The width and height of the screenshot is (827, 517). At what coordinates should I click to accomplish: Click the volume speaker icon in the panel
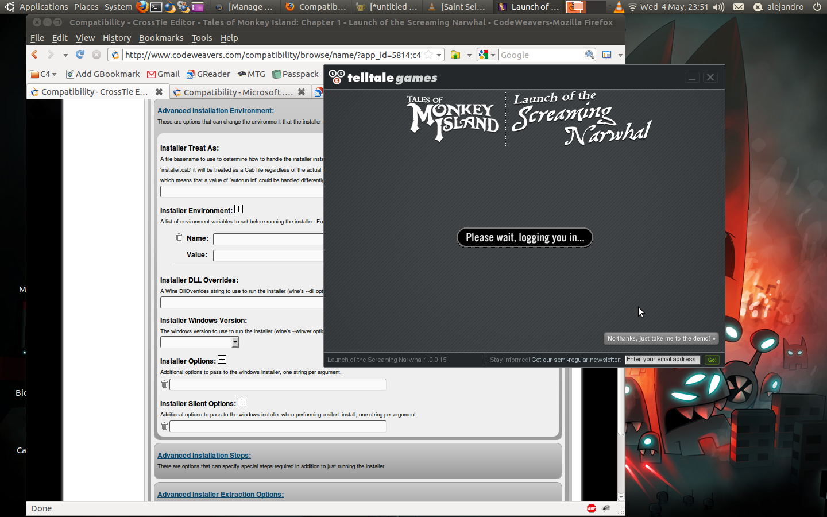(719, 7)
